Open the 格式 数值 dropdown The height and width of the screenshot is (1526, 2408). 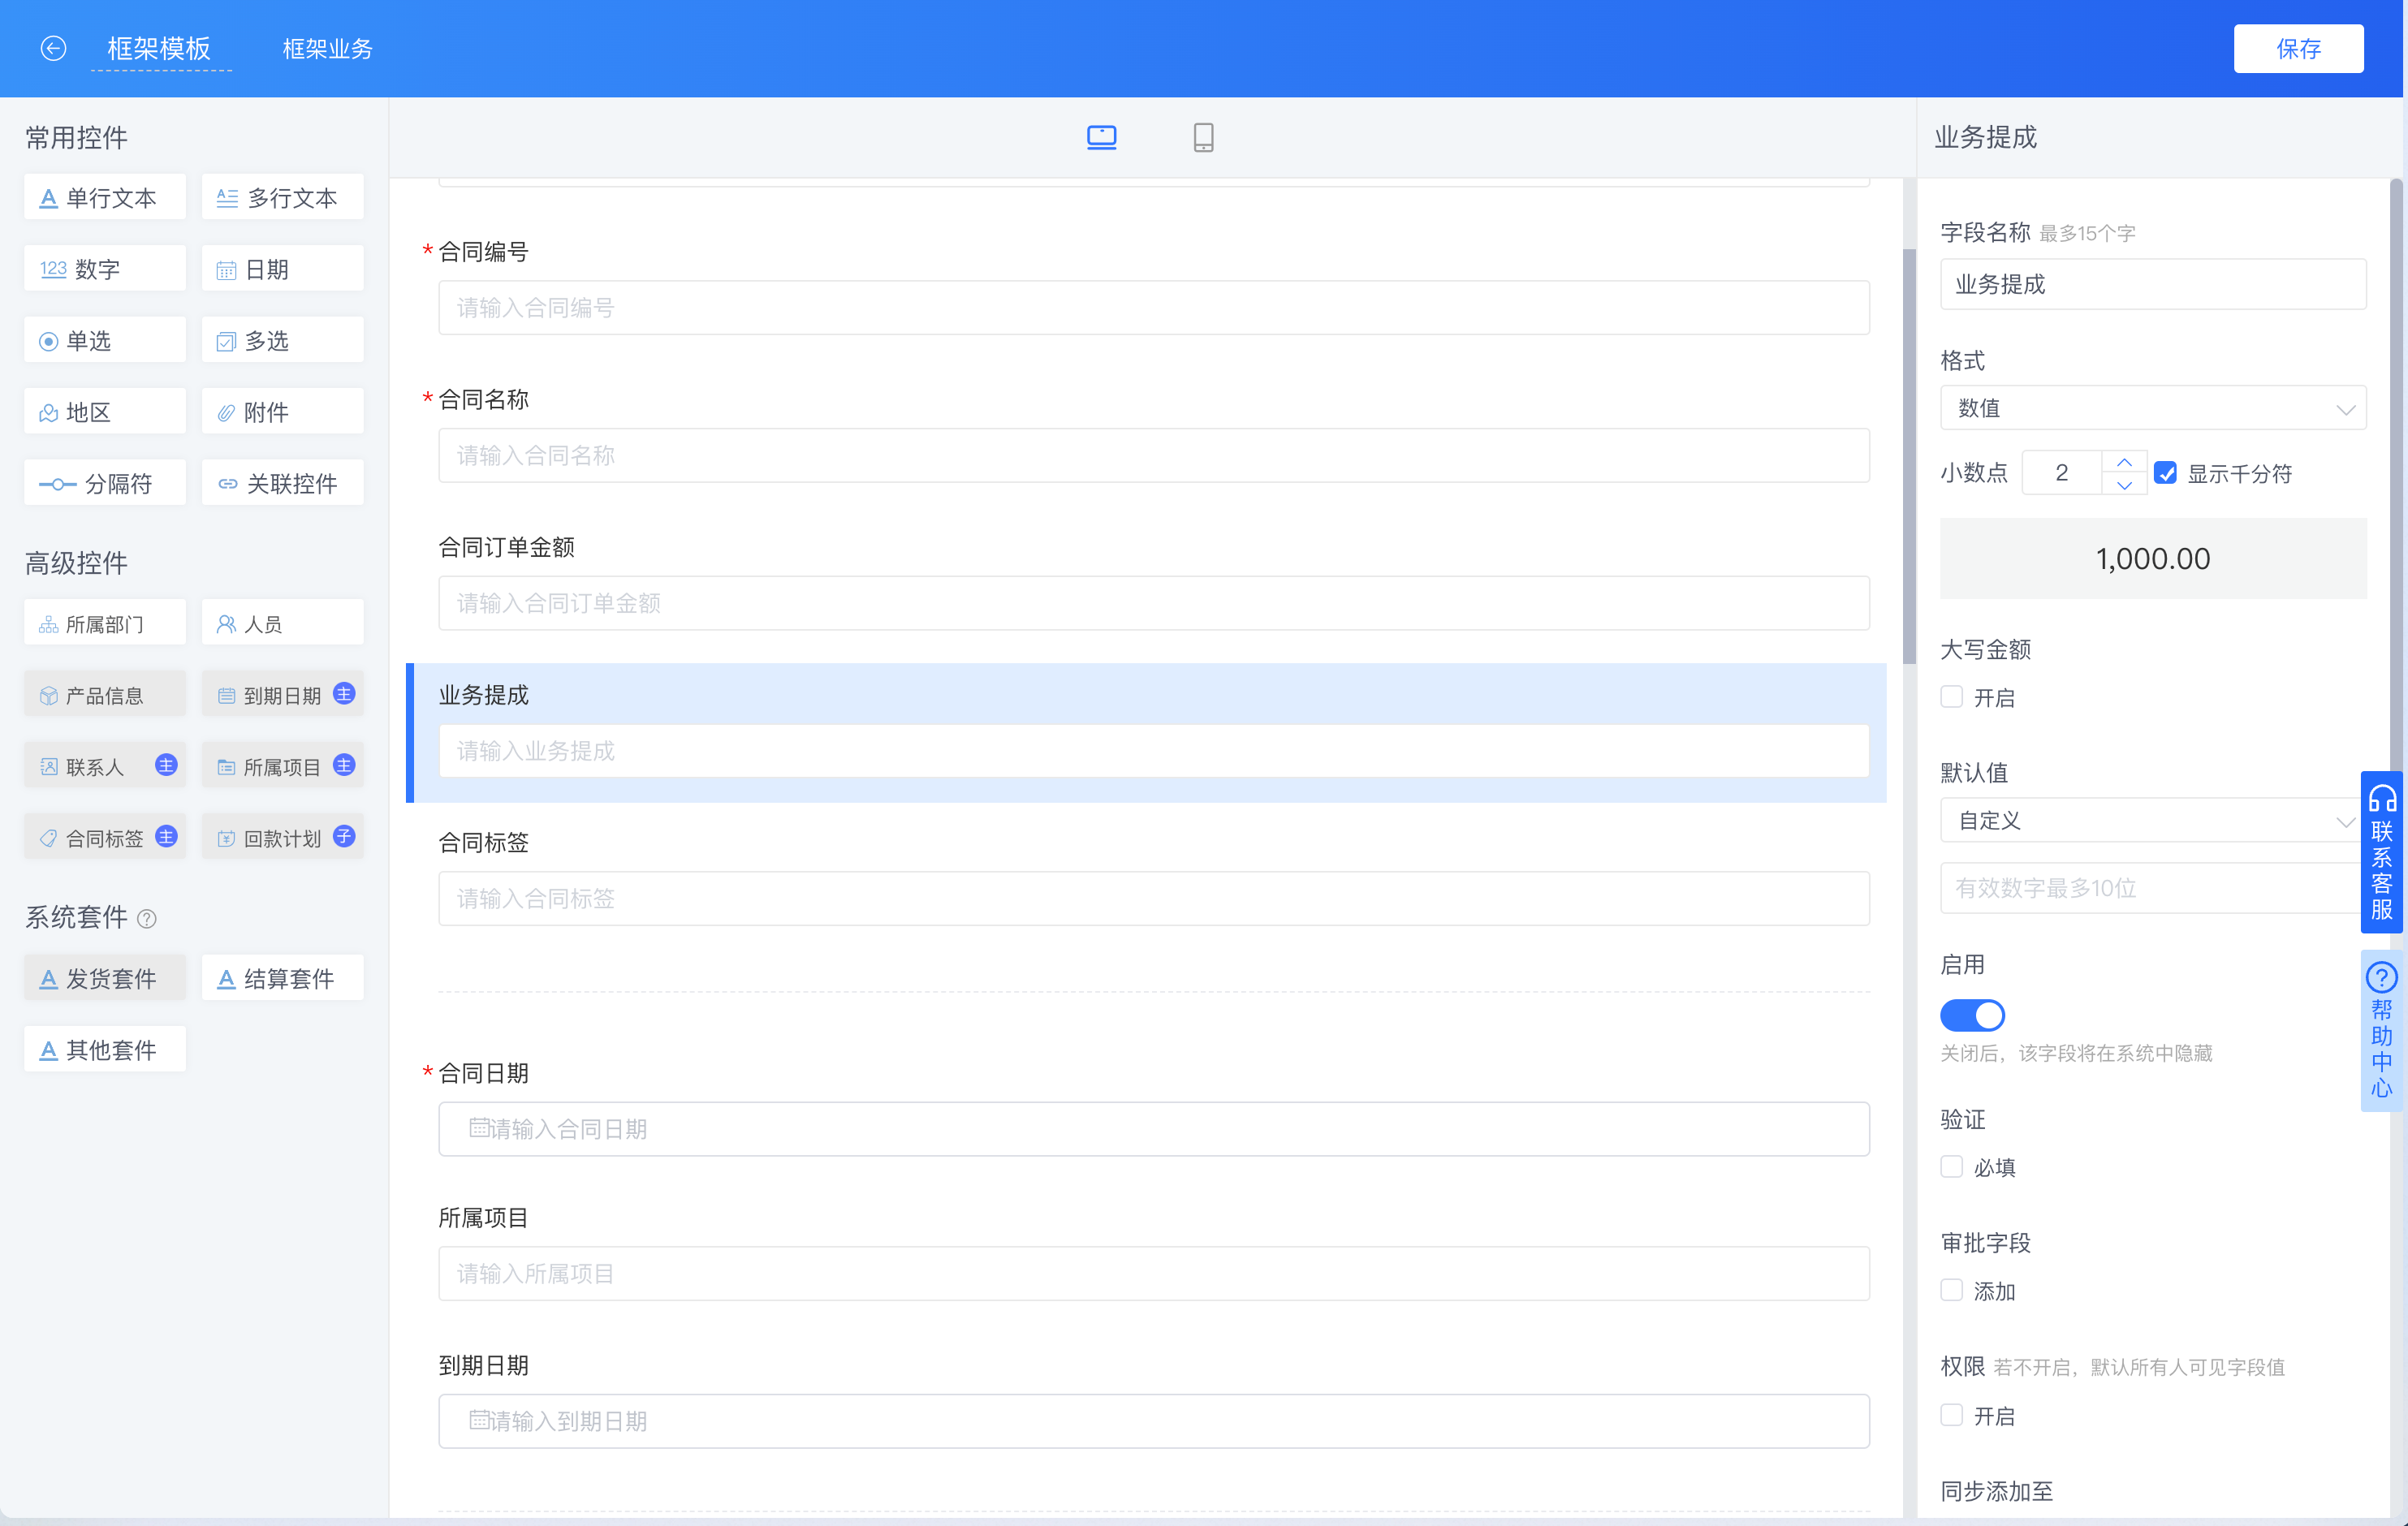2153,408
